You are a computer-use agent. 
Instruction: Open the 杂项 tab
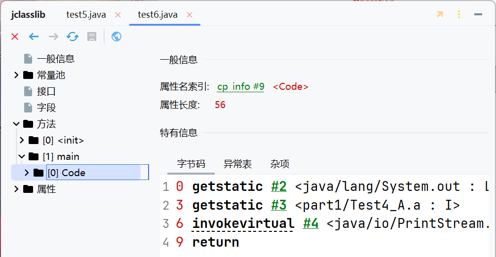[280, 164]
